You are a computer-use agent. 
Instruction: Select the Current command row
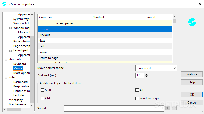[x=105, y=29]
